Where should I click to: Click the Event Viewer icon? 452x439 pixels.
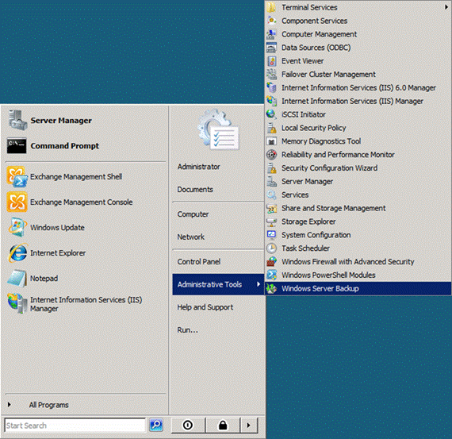271,61
